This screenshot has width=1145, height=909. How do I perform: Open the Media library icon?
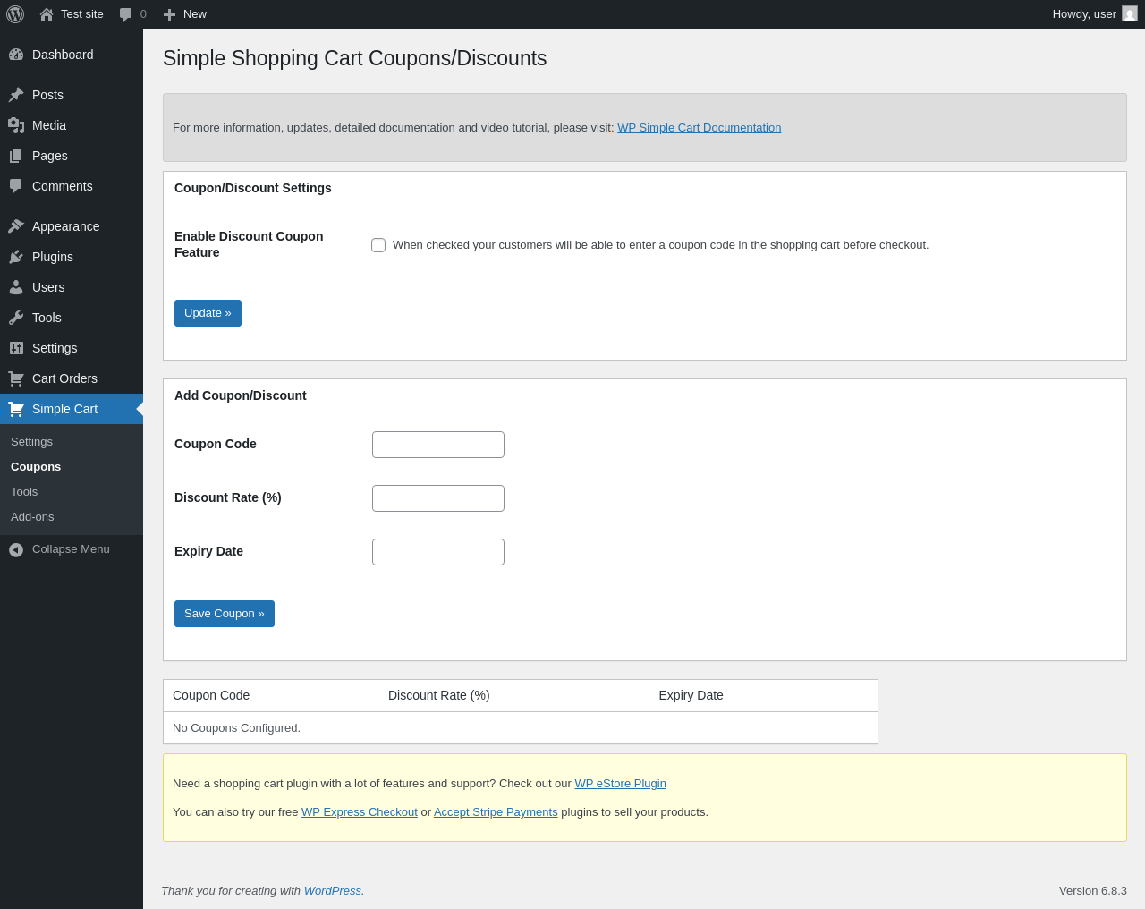click(x=16, y=125)
